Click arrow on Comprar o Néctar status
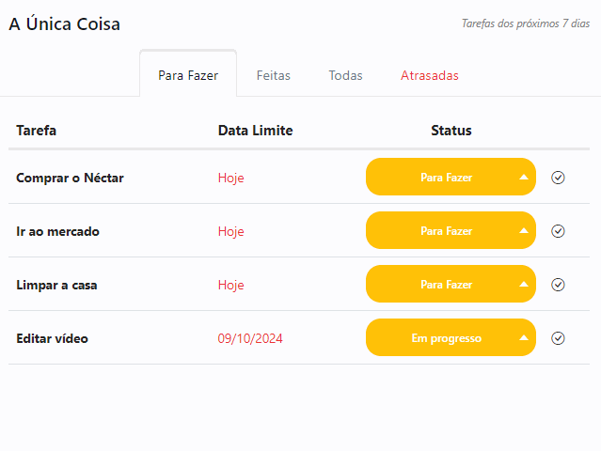 [x=524, y=177]
